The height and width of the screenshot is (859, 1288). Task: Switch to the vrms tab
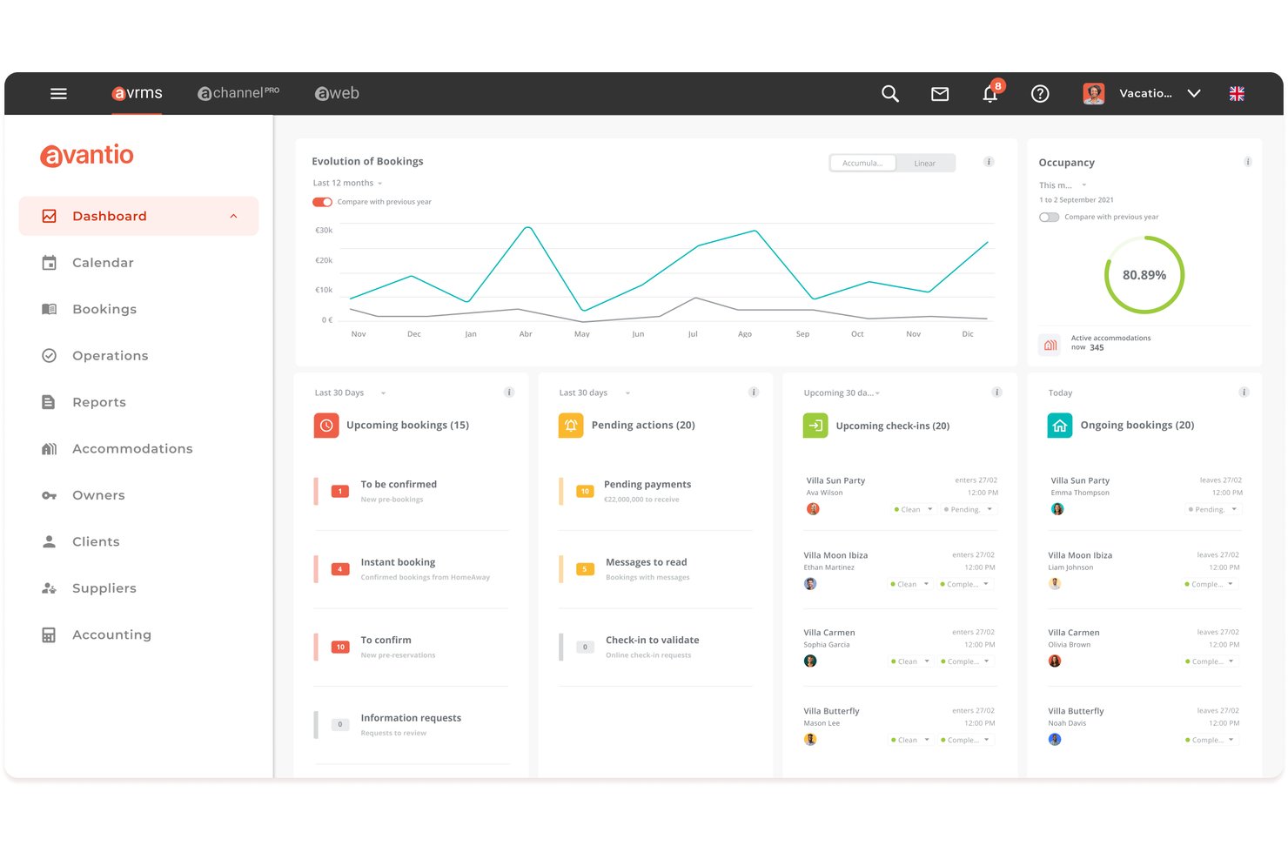(x=138, y=93)
